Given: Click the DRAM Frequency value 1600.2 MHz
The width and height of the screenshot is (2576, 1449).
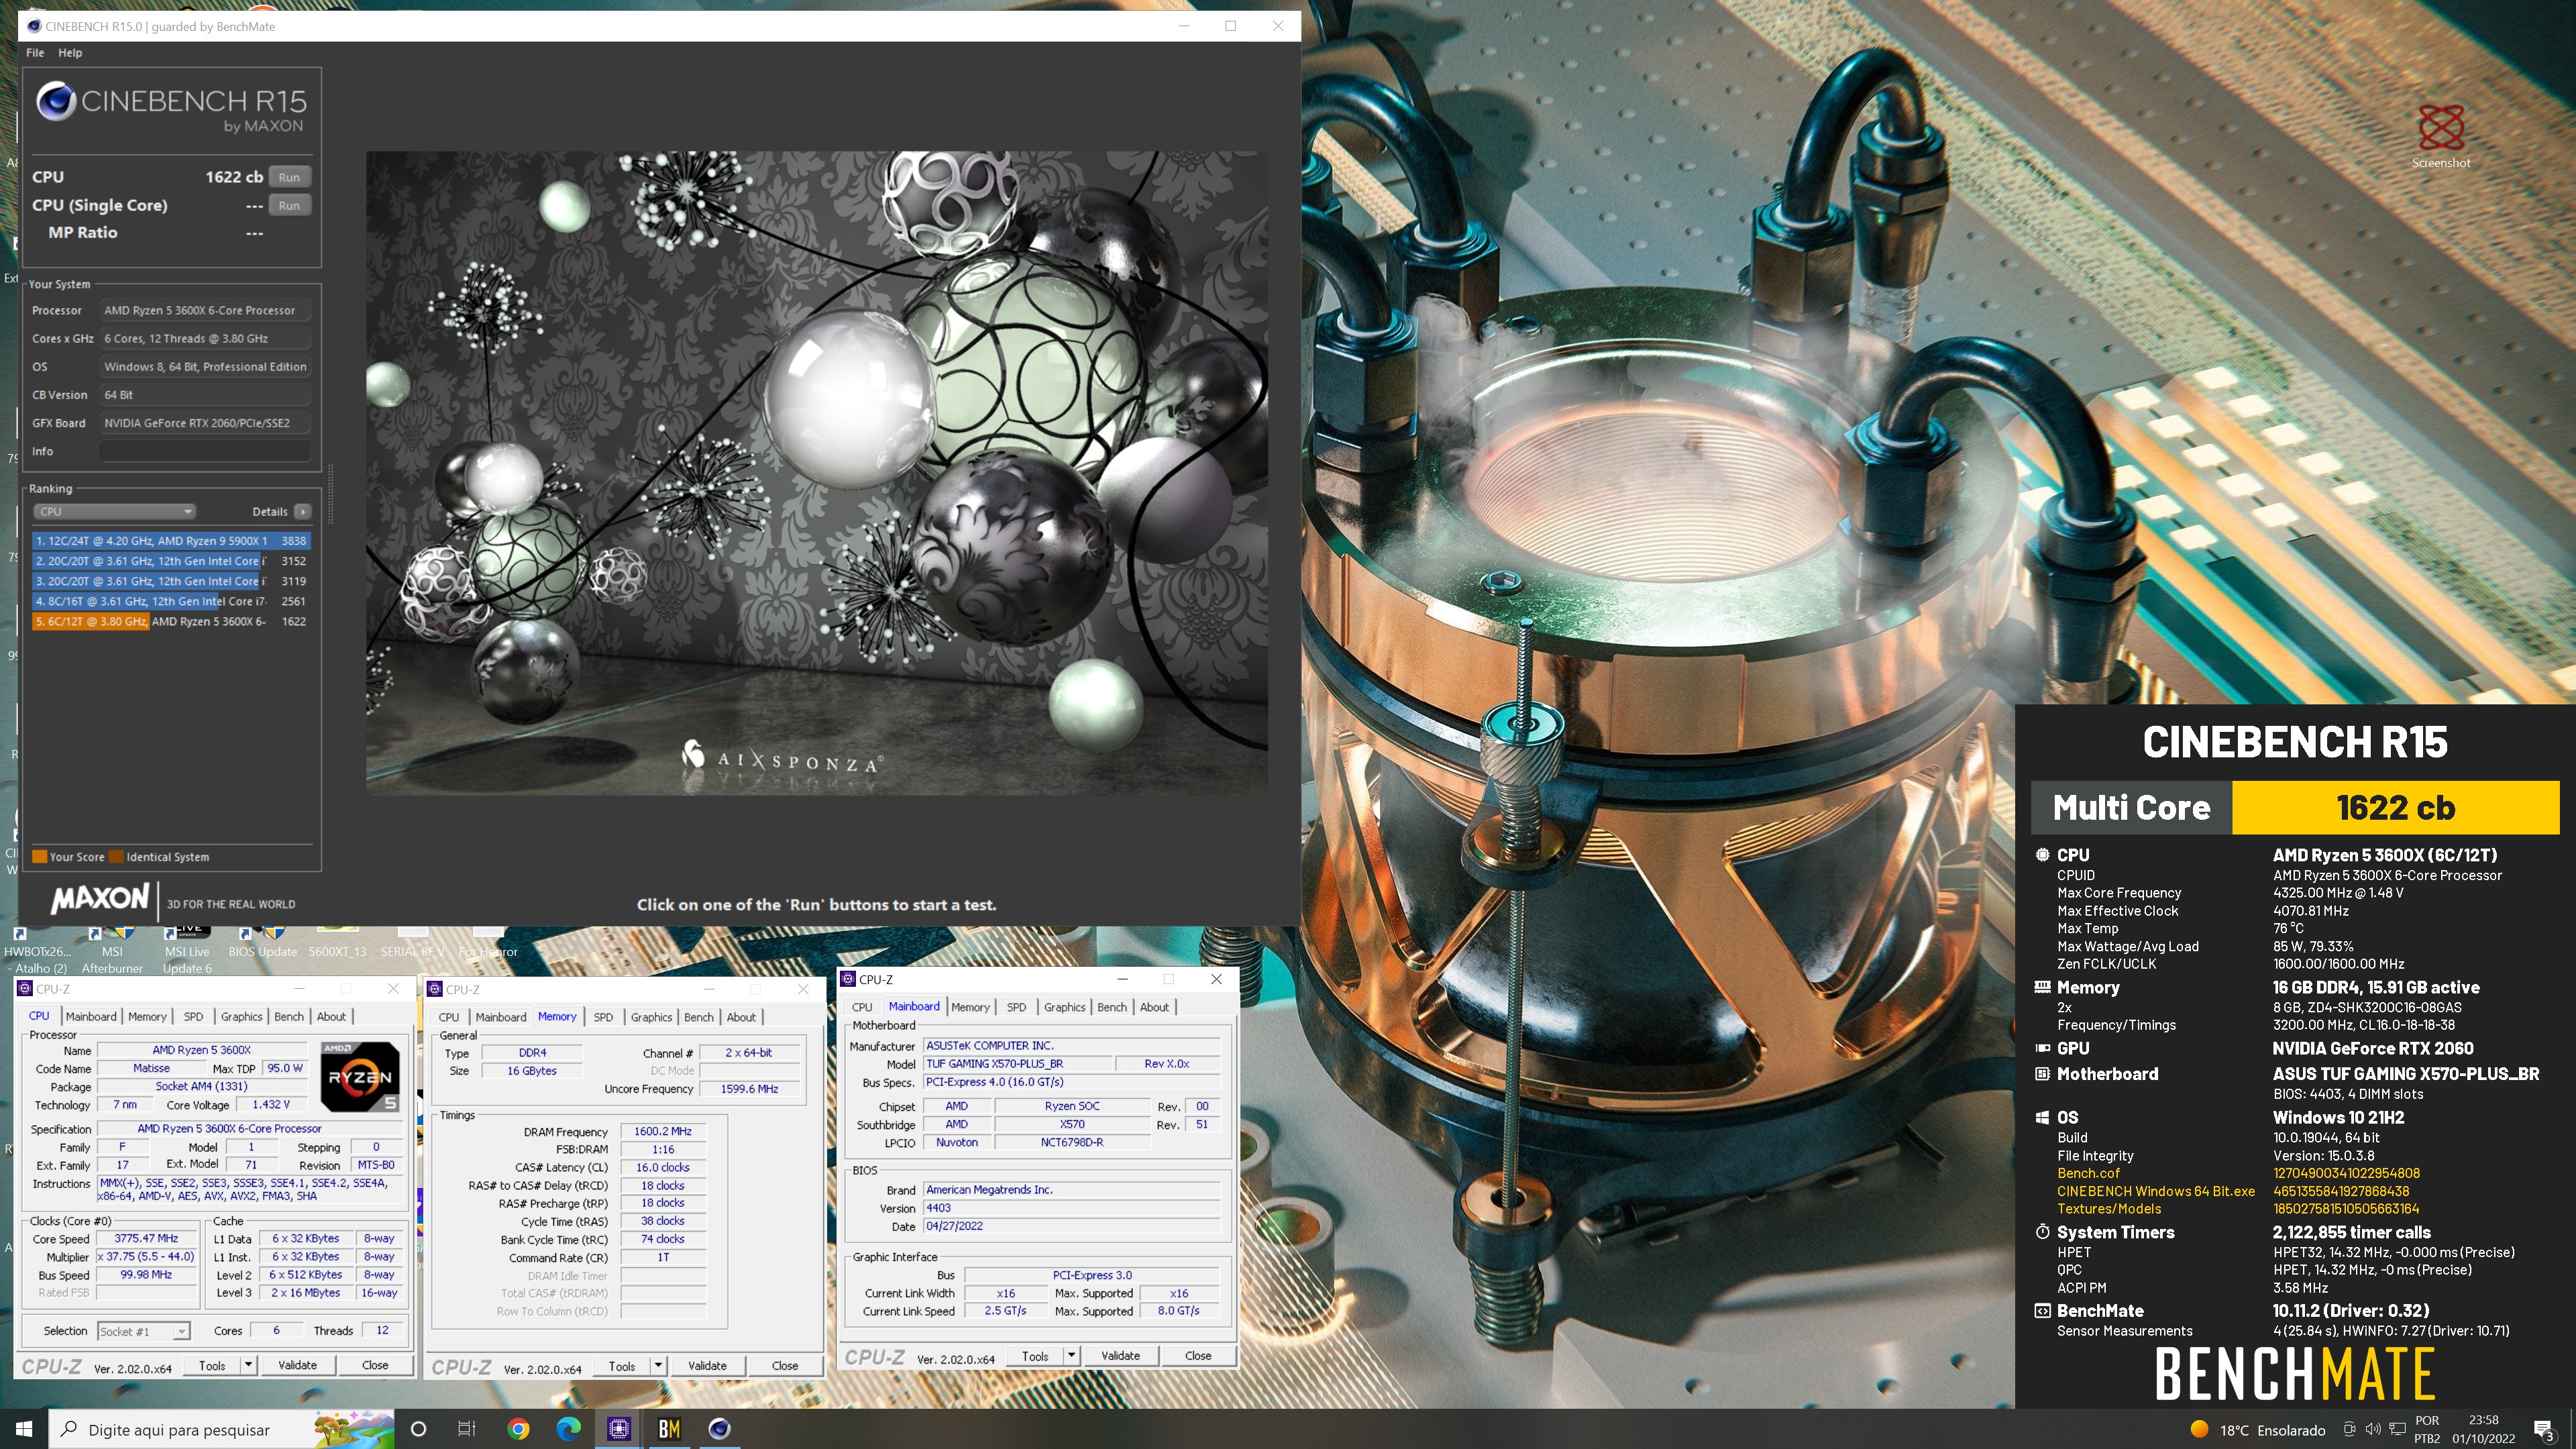Looking at the screenshot, I should [663, 1131].
